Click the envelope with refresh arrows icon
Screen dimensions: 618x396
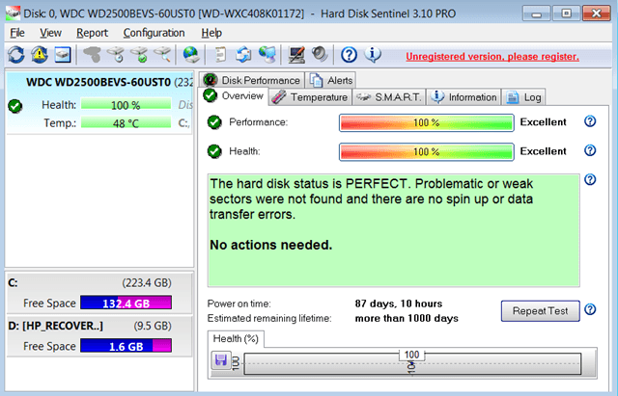(x=243, y=55)
